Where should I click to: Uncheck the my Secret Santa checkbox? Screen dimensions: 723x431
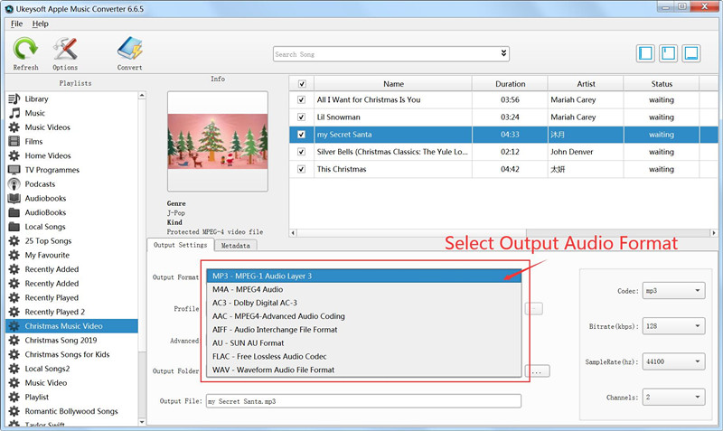click(x=302, y=135)
